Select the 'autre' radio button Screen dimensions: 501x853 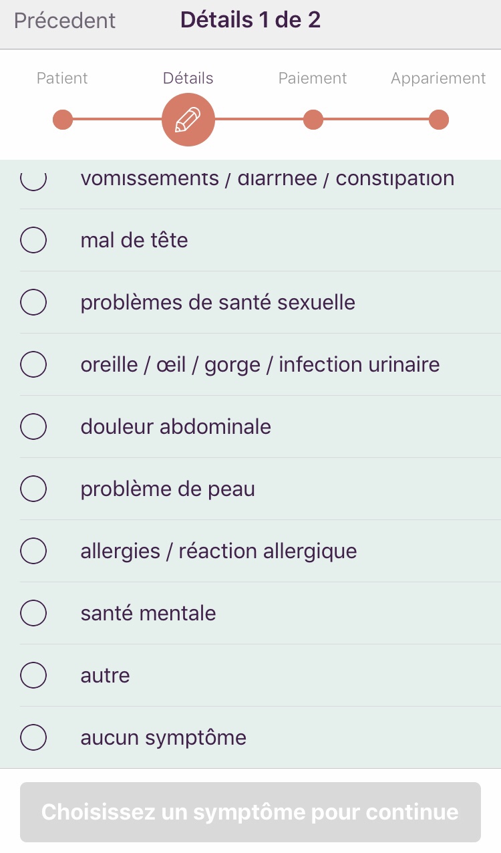[x=33, y=675]
